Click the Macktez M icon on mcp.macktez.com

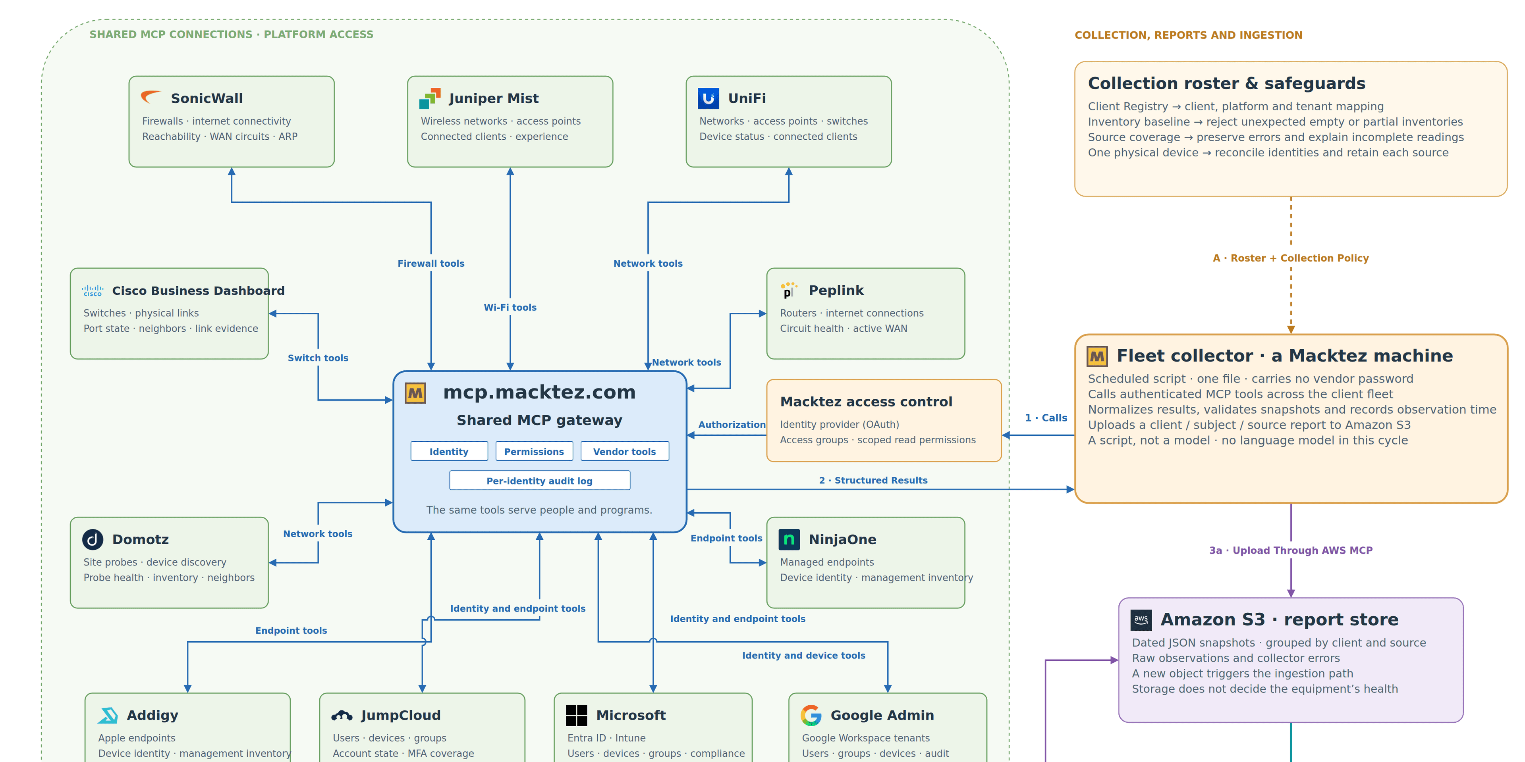click(x=415, y=393)
